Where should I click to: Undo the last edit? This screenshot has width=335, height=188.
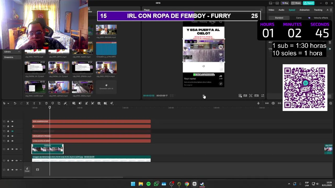15,103
